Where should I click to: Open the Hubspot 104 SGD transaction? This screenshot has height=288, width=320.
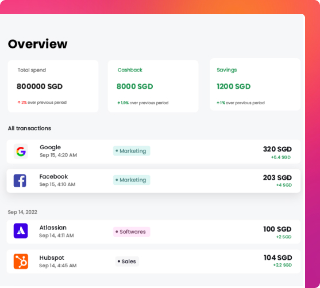tap(153, 262)
